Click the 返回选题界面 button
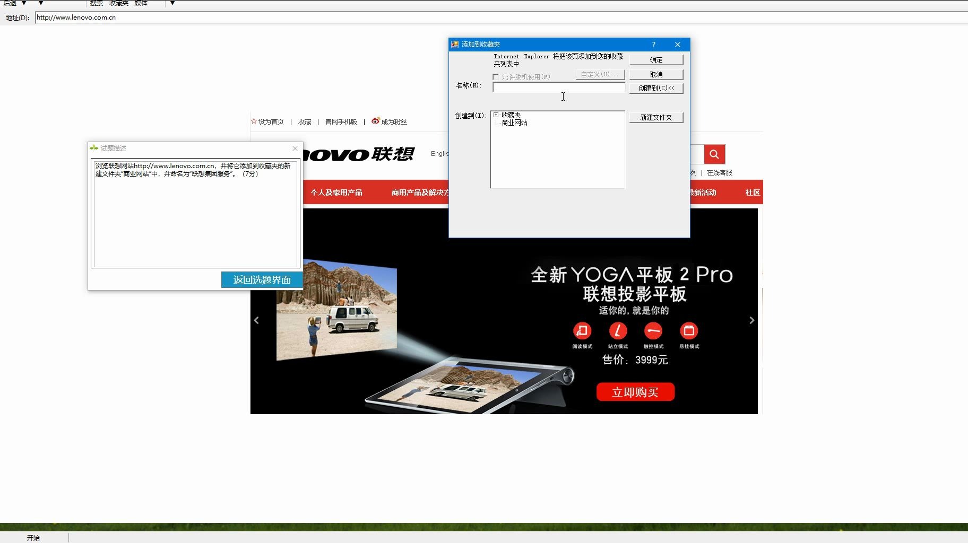968x543 pixels. coord(262,280)
